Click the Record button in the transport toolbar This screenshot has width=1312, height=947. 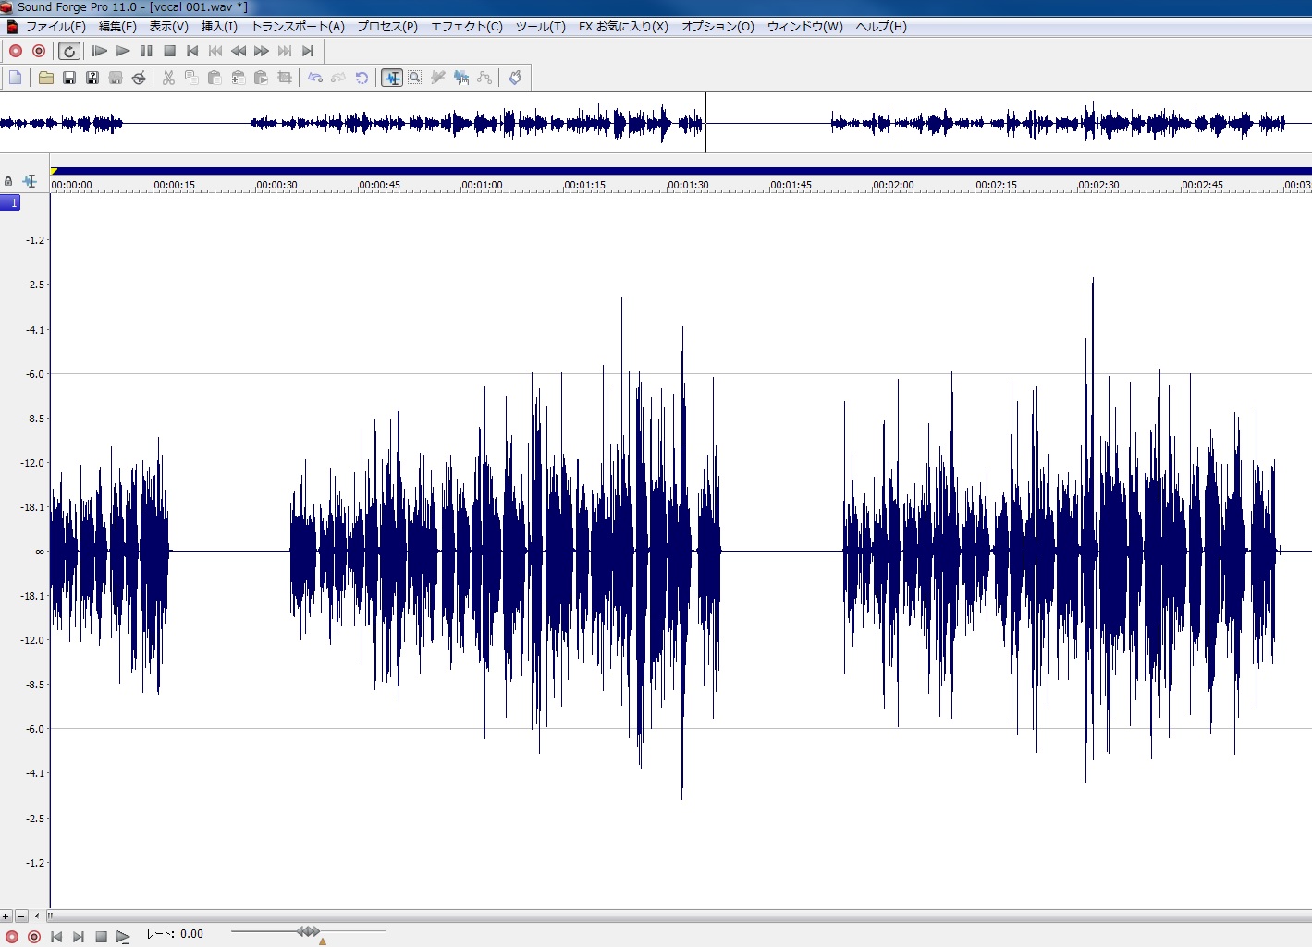[16, 51]
